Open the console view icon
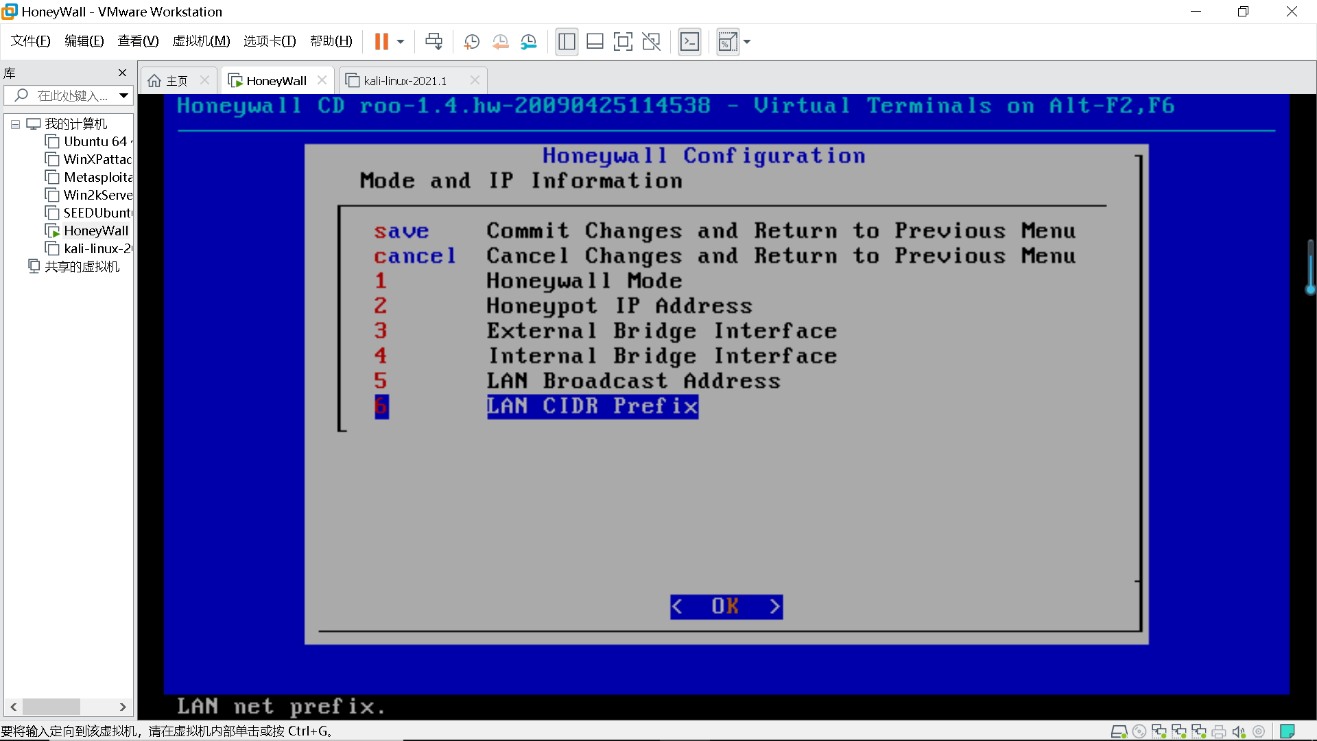The height and width of the screenshot is (741, 1317). [x=689, y=42]
